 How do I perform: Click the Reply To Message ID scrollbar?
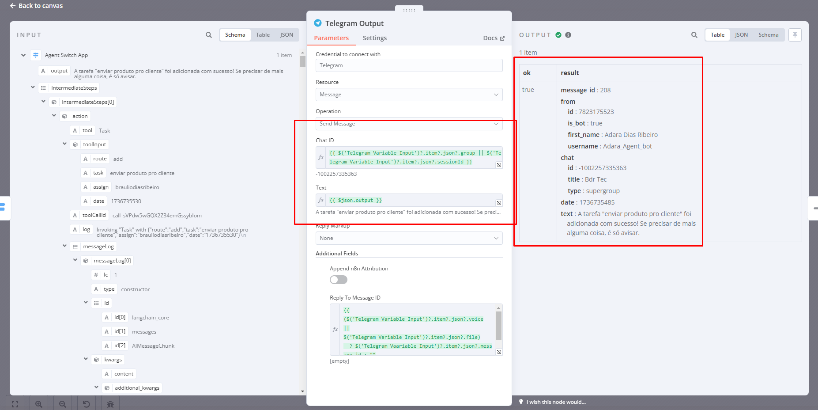pos(498,326)
